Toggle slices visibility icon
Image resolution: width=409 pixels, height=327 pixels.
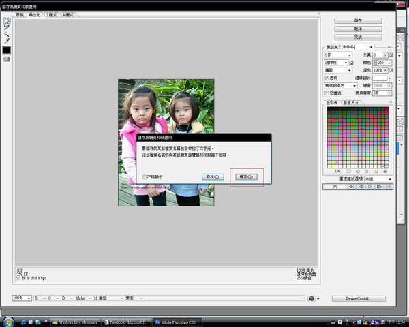7,59
